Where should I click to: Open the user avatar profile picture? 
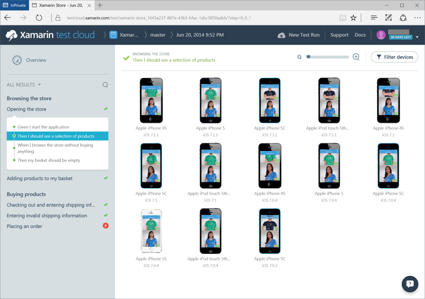pyautogui.click(x=381, y=35)
